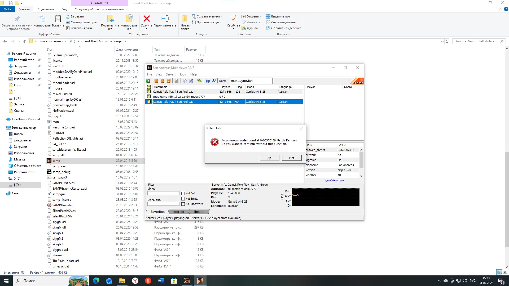509x286 pixels.
Task: Click the gray page icon in SA-MP toolbar
Action: pos(177,81)
